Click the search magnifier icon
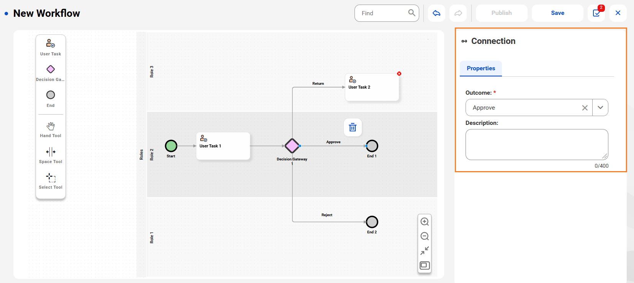This screenshot has width=634, height=283. tap(412, 13)
